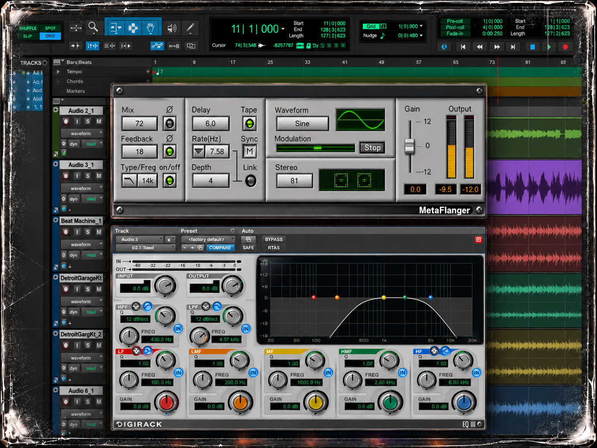Enable Shuffle edit mode
Screen dimensions: 597x448
(28, 28)
